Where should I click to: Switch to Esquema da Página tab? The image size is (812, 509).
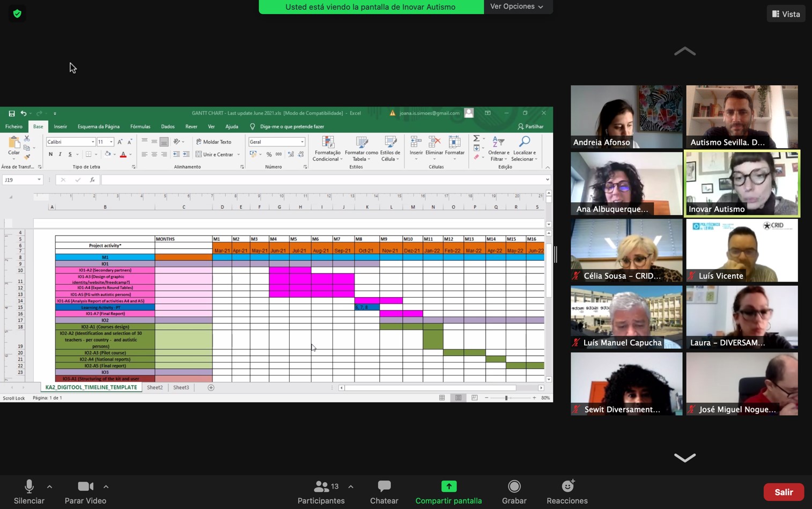pyautogui.click(x=99, y=127)
